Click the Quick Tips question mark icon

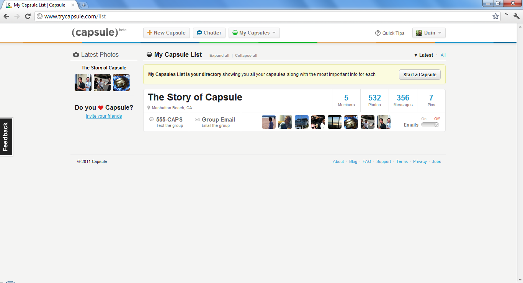point(378,33)
